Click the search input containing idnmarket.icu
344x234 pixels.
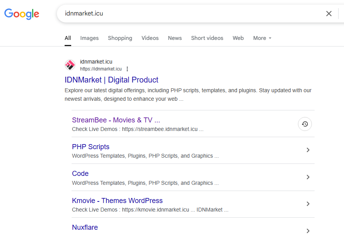(x=193, y=14)
